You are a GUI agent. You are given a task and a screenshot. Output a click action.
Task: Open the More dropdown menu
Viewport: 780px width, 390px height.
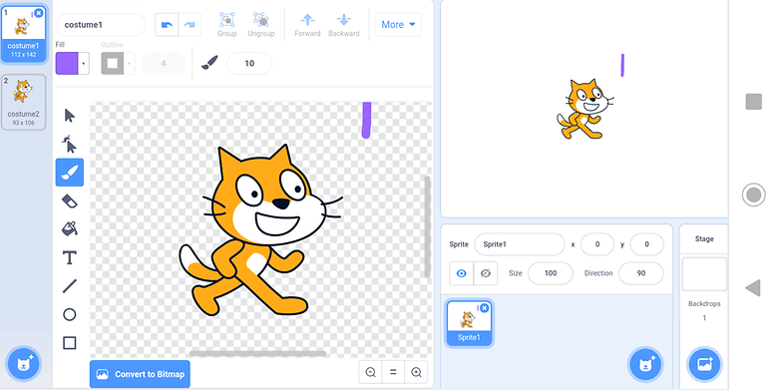click(398, 24)
